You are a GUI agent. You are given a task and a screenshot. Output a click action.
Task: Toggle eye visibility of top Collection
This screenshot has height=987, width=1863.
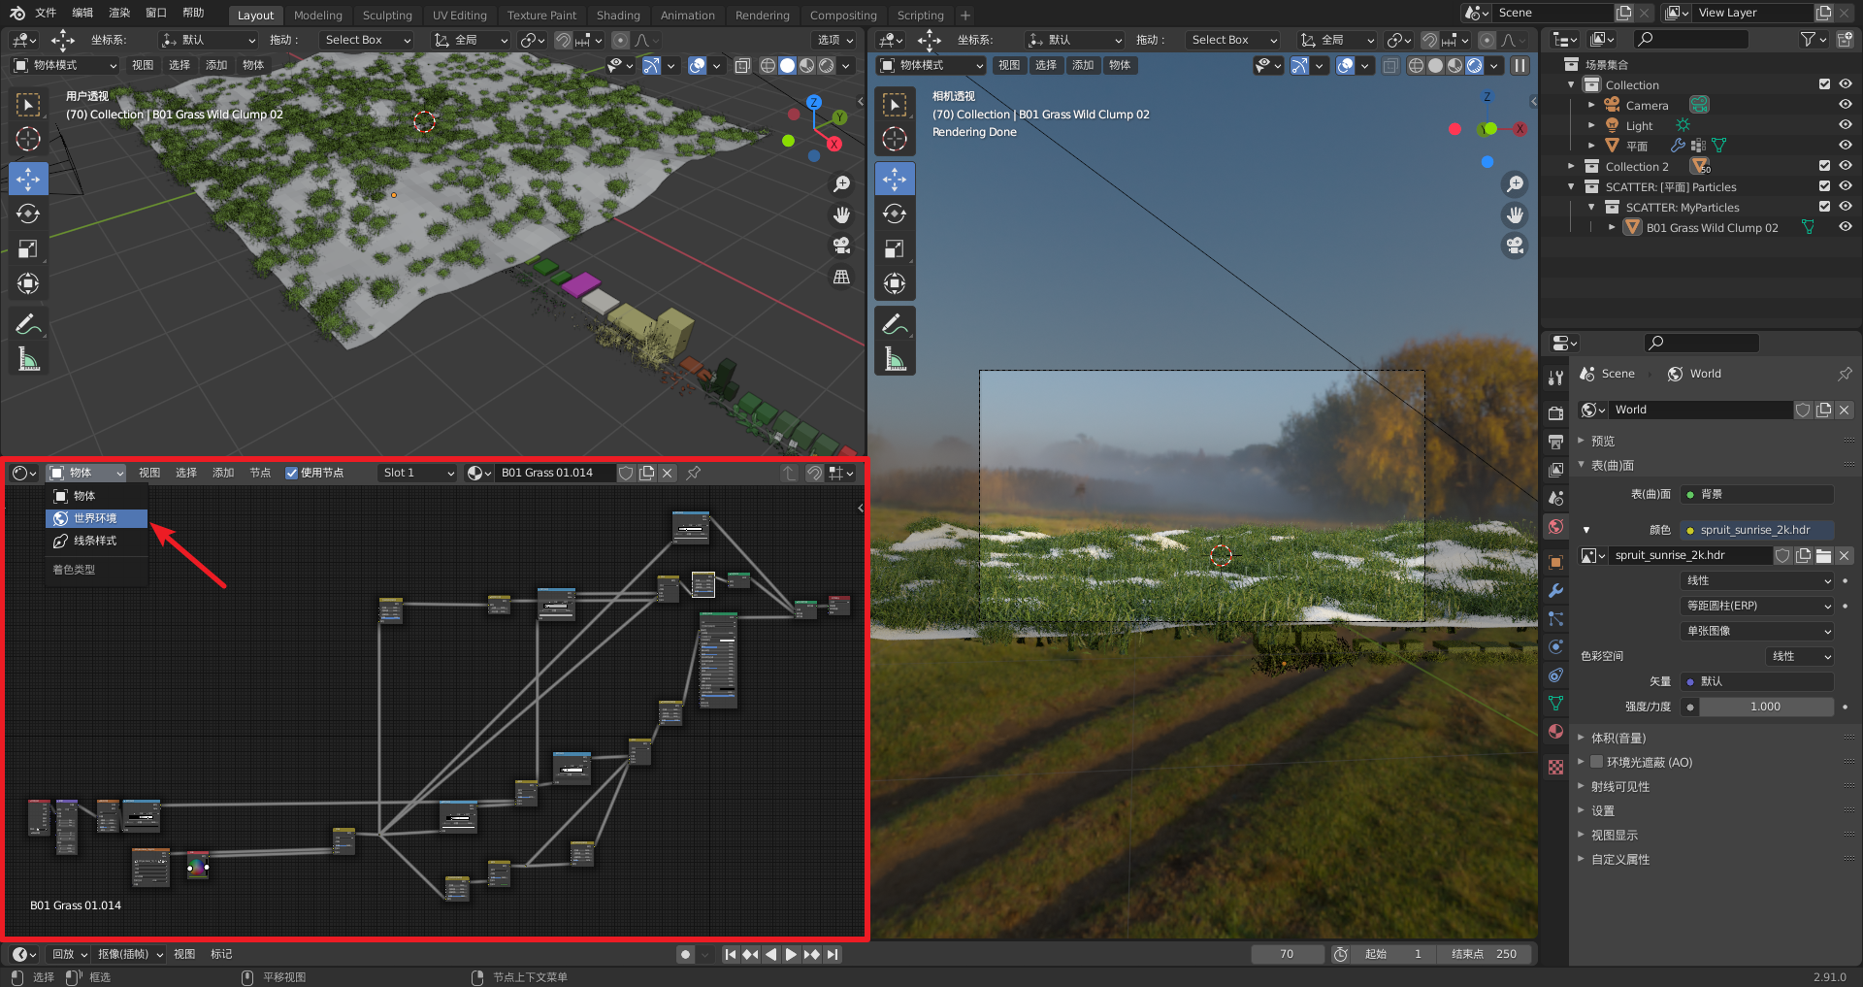(1845, 84)
